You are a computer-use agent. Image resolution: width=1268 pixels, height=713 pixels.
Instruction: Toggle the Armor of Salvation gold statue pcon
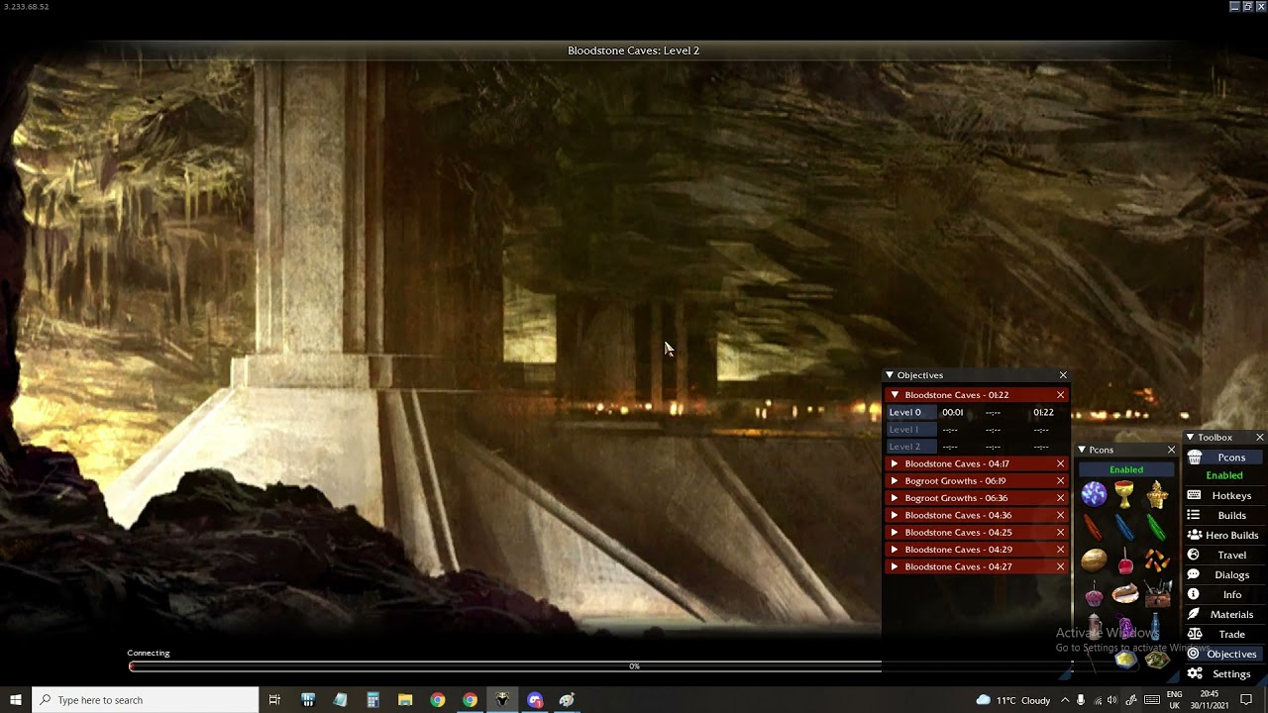(x=1157, y=493)
